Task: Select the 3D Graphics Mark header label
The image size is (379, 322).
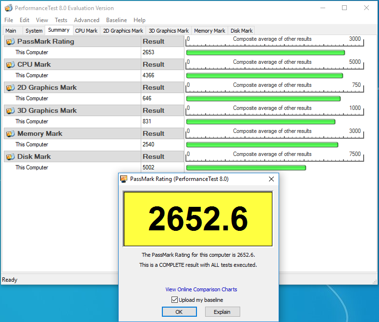Action: [47, 111]
